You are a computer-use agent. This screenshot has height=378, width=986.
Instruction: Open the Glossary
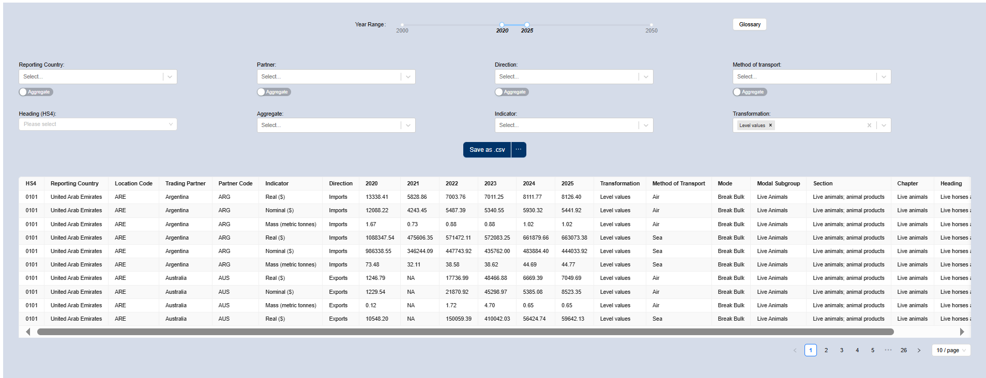point(749,24)
